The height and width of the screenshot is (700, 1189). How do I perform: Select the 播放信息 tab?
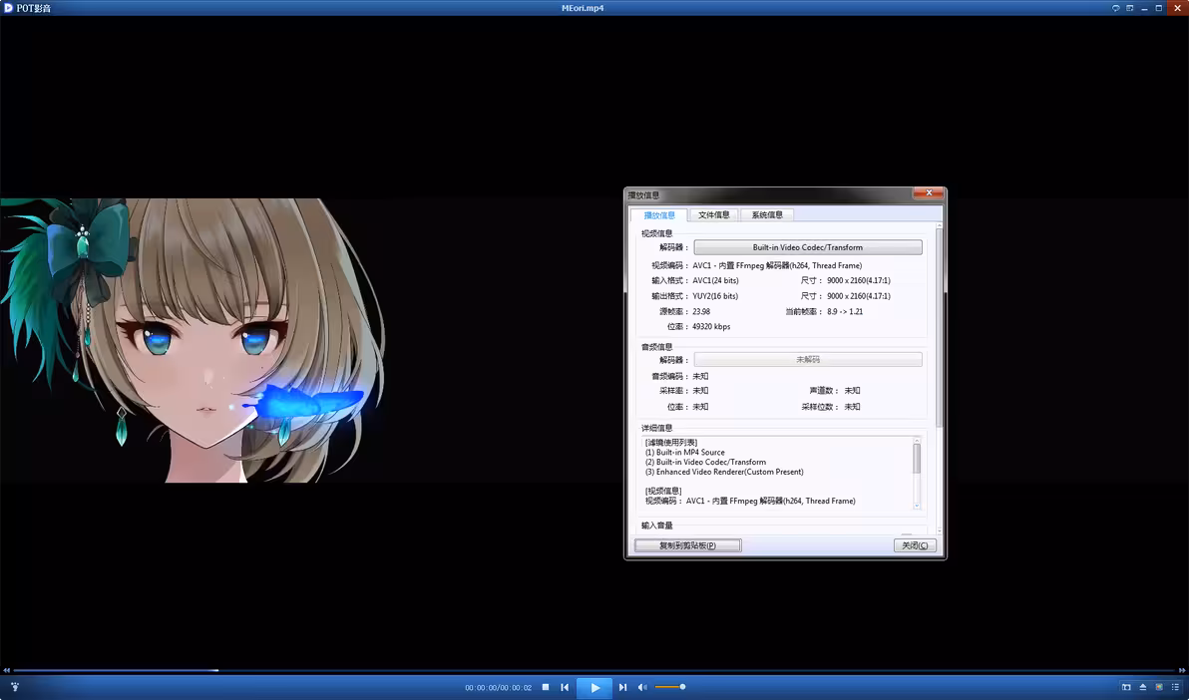click(659, 215)
